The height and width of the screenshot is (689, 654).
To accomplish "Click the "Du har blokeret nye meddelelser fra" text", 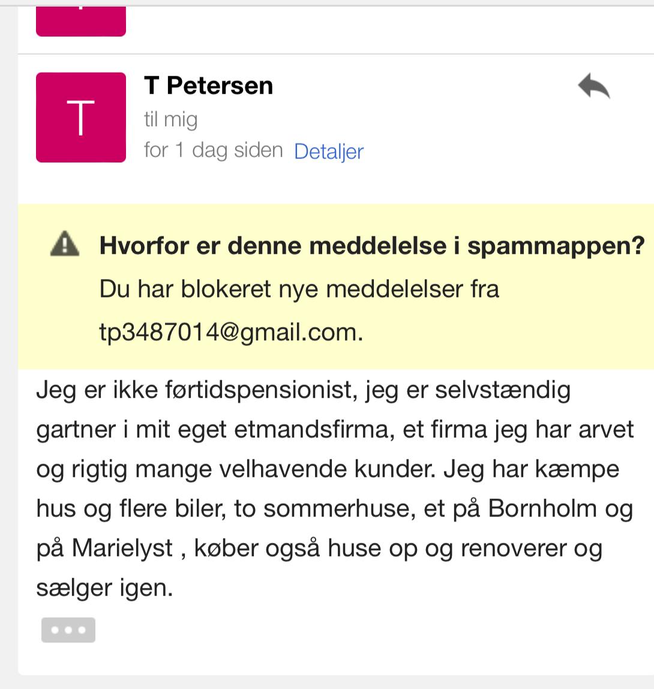I will point(299,289).
